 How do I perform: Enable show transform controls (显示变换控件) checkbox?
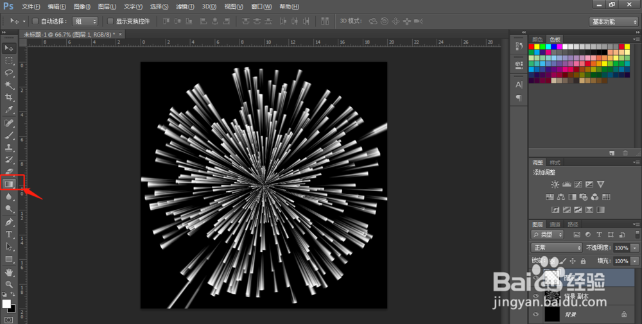click(x=110, y=21)
